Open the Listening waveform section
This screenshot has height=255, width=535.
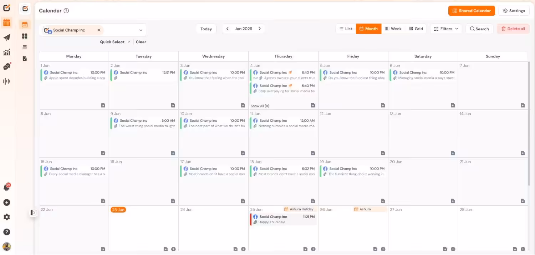6,81
